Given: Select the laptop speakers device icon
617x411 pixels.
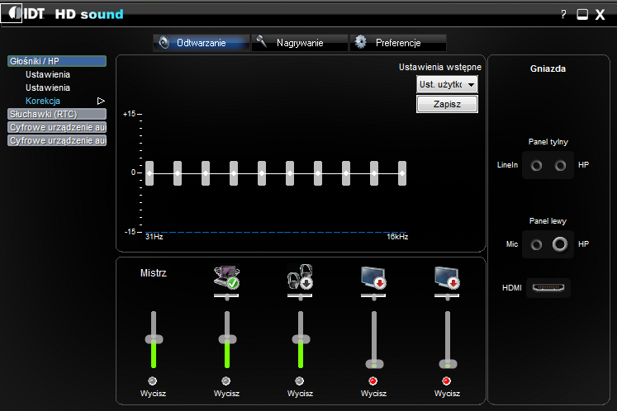Looking at the screenshot, I should [226, 276].
